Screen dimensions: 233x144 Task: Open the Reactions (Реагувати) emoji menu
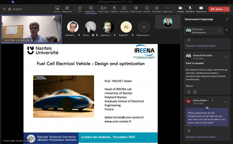124,8
